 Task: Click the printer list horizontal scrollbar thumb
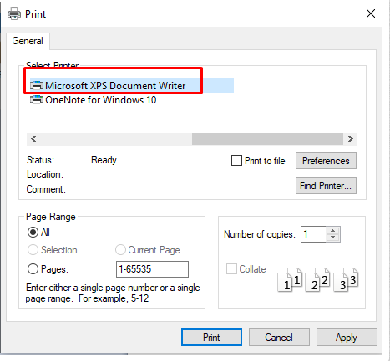[x=267, y=138]
